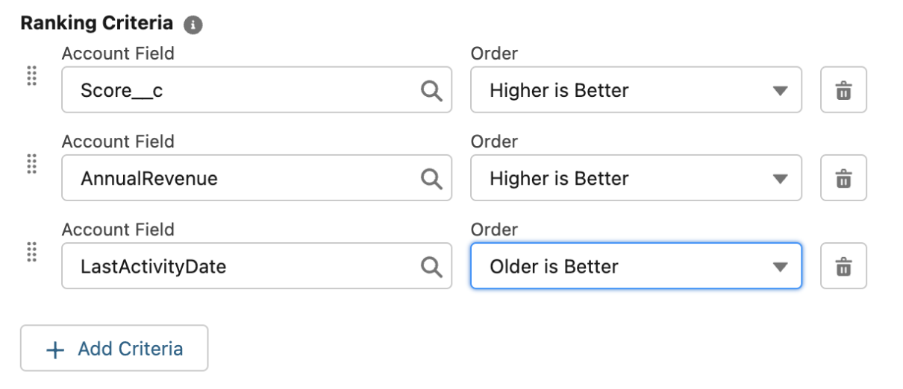Click the search icon in the AnnualRevenue field
Screen dimensions: 903x389
431,179
